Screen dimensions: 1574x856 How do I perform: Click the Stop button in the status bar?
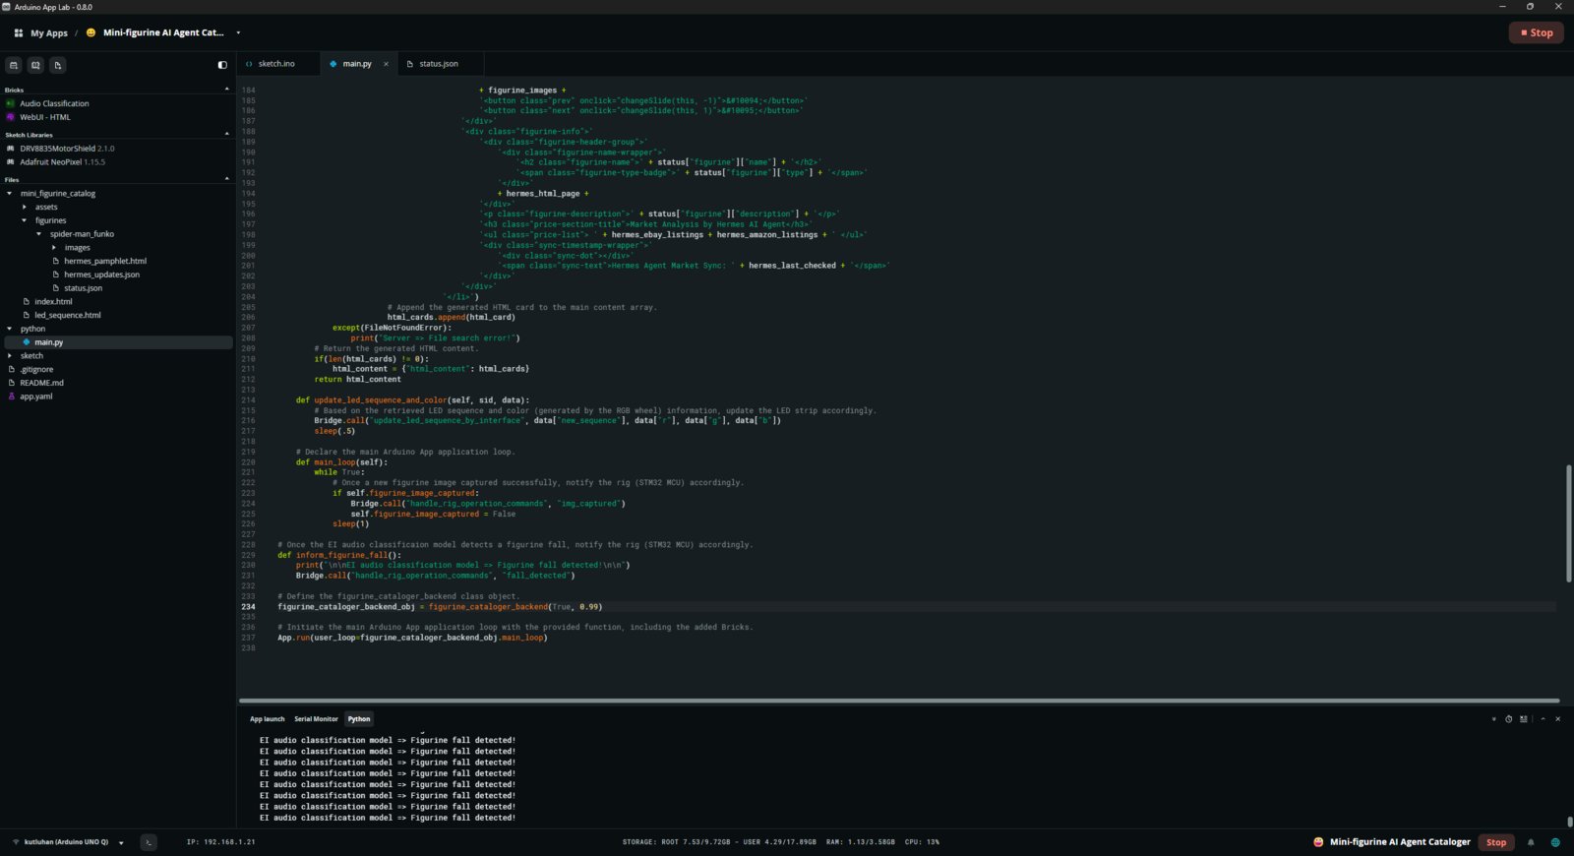point(1496,842)
